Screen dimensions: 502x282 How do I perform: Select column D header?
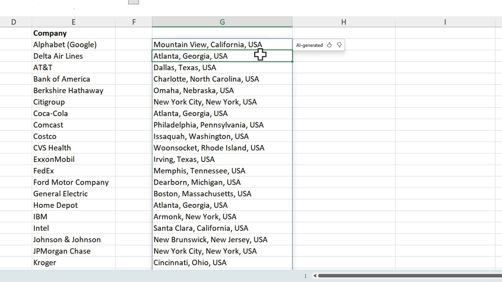pyautogui.click(x=14, y=22)
